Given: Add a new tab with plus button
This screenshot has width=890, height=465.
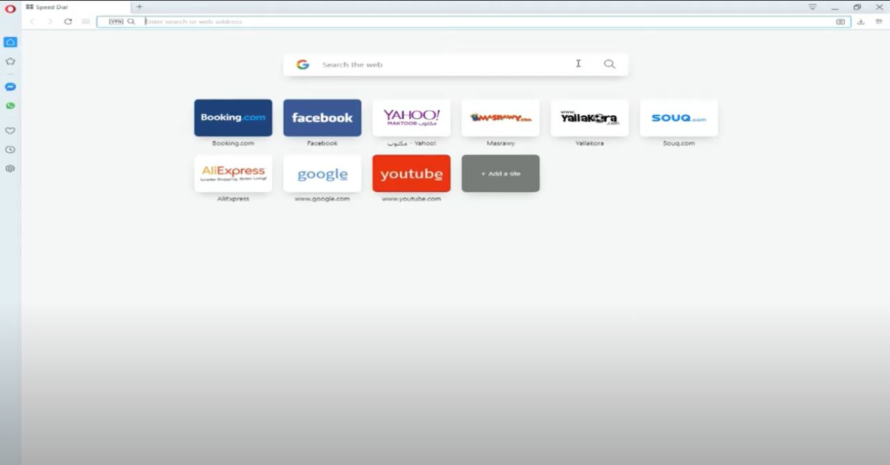Looking at the screenshot, I should (x=140, y=7).
